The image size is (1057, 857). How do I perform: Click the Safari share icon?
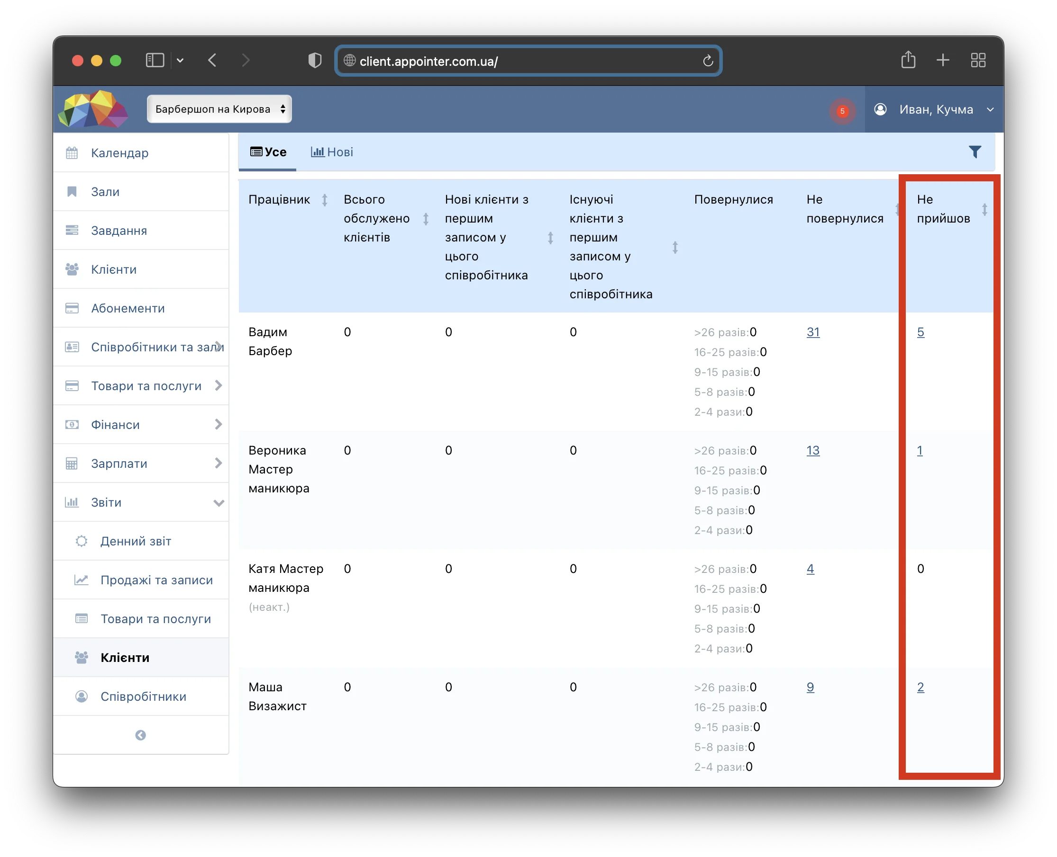click(x=908, y=60)
